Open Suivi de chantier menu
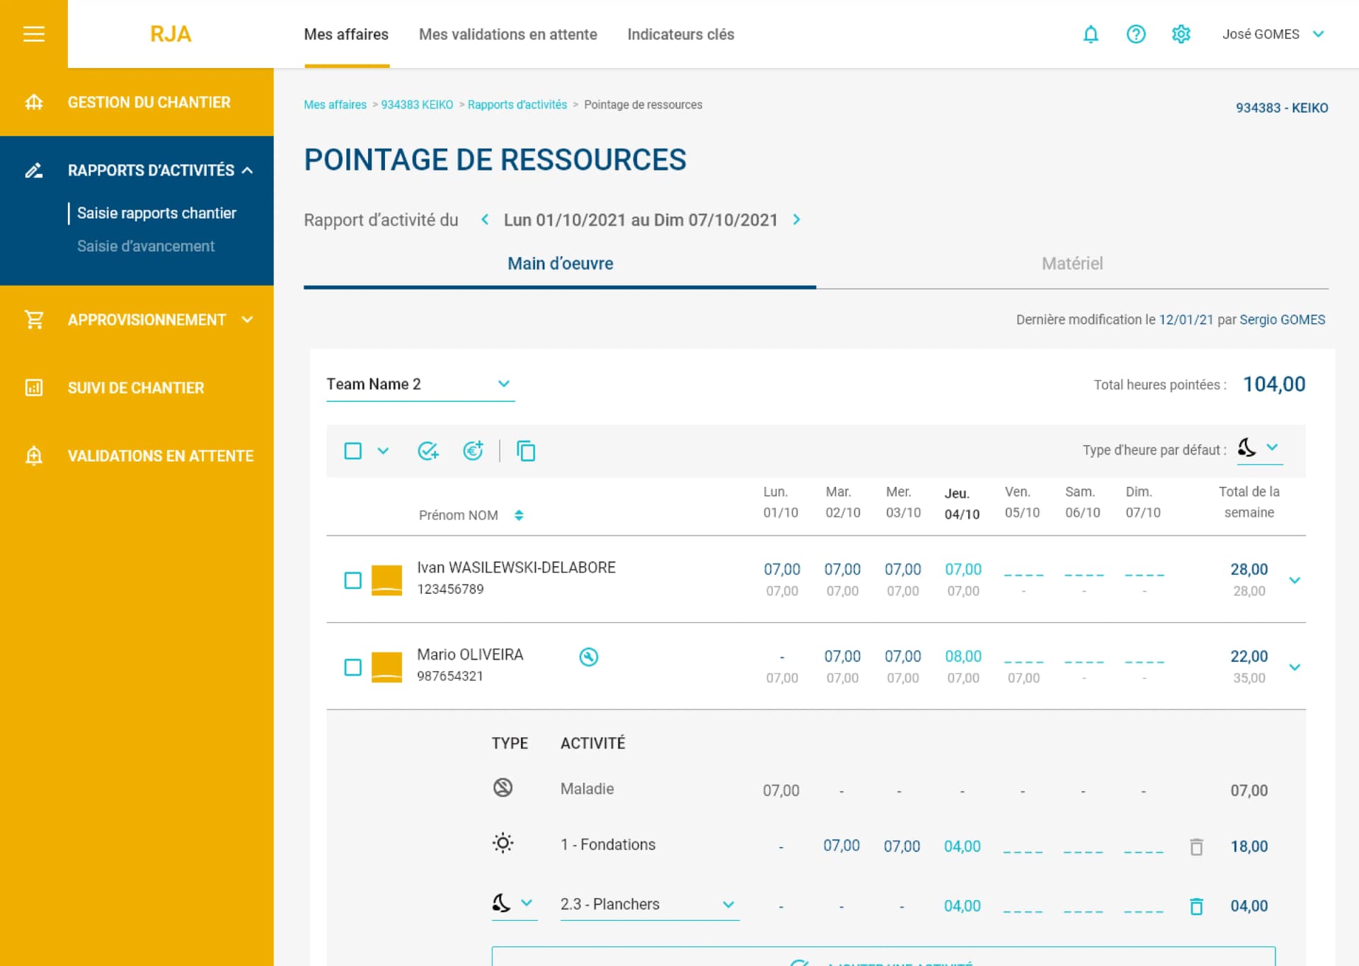Screen dimensions: 1359x966 [x=137, y=388]
